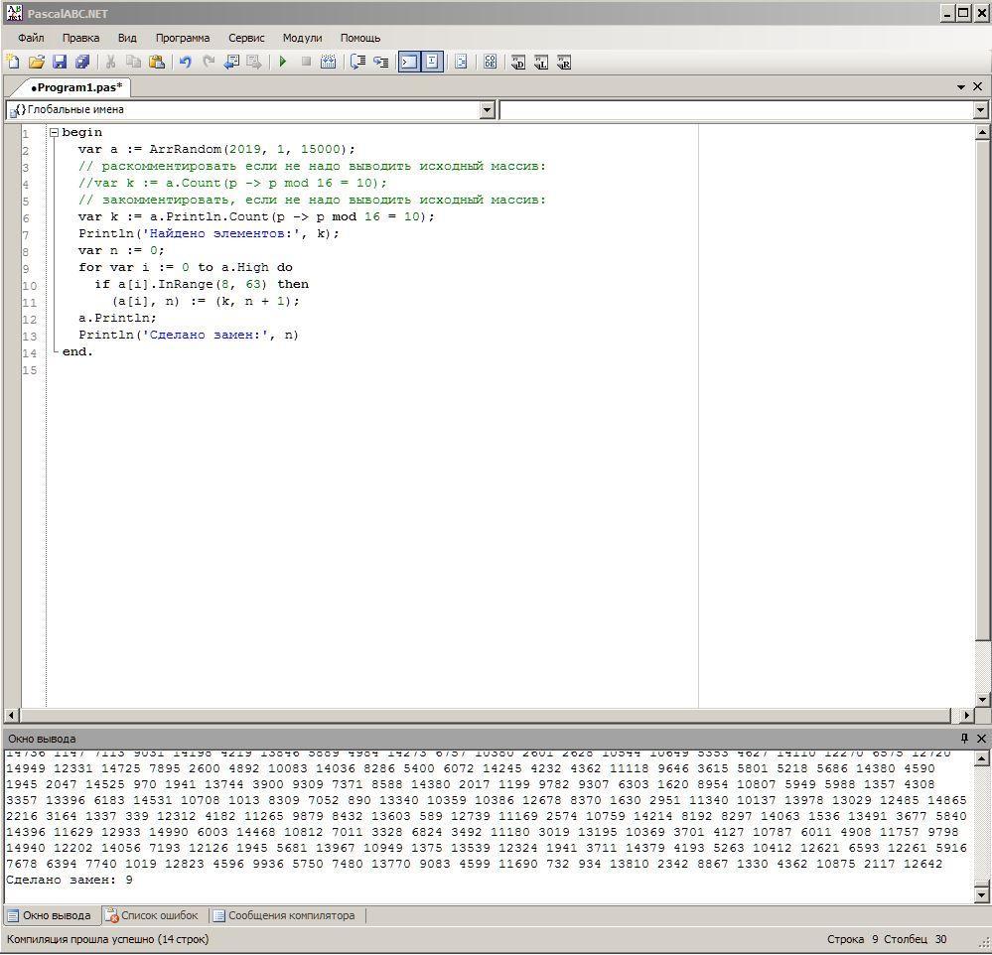This screenshot has width=992, height=955.
Task: Paste from clipboard using toolbar
Action: [157, 62]
